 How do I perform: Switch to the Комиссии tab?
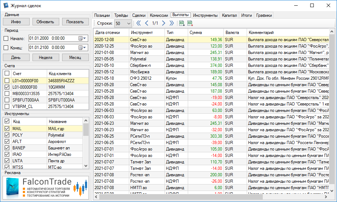coord(159,15)
